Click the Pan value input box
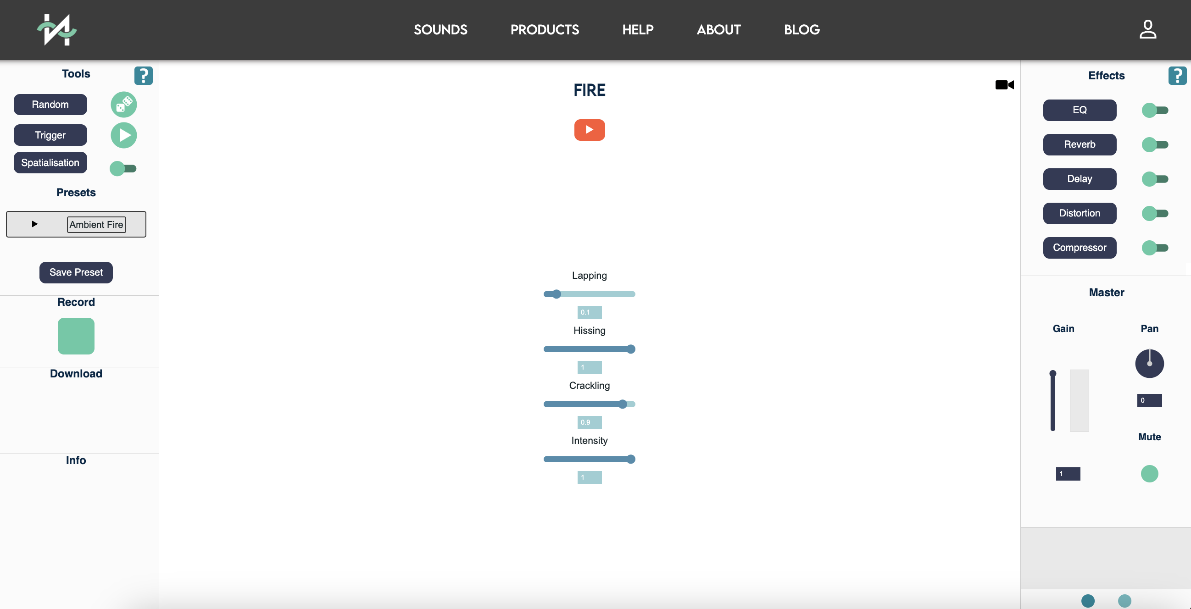1191x609 pixels. tap(1149, 401)
